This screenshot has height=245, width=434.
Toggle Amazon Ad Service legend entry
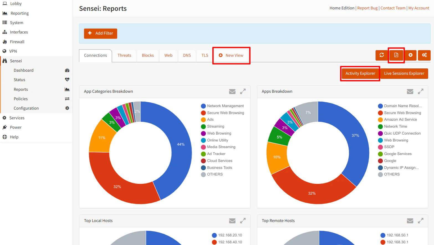point(397,120)
